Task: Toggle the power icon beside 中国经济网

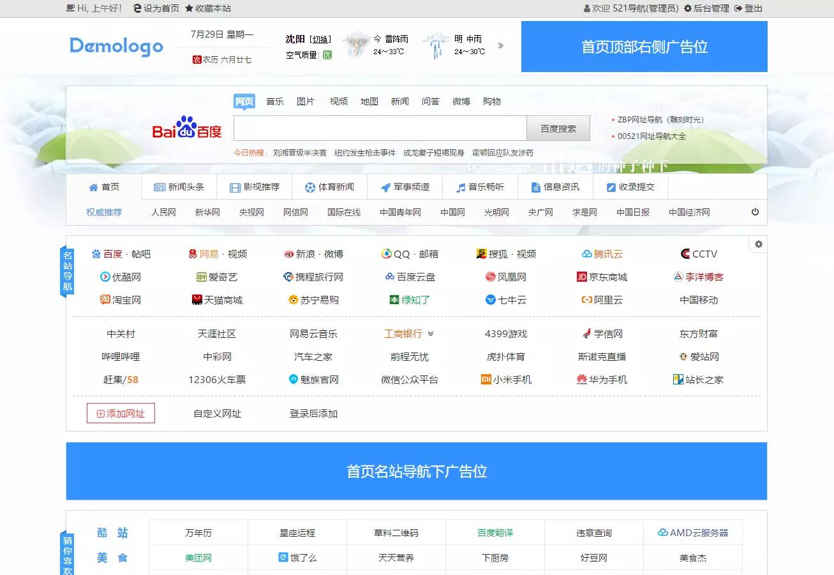Action: [754, 212]
